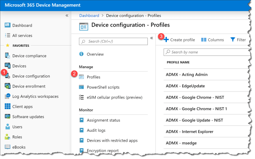This screenshot has height=159, width=255.
Task: View Audit logs
Action: pyautogui.click(x=96, y=130)
